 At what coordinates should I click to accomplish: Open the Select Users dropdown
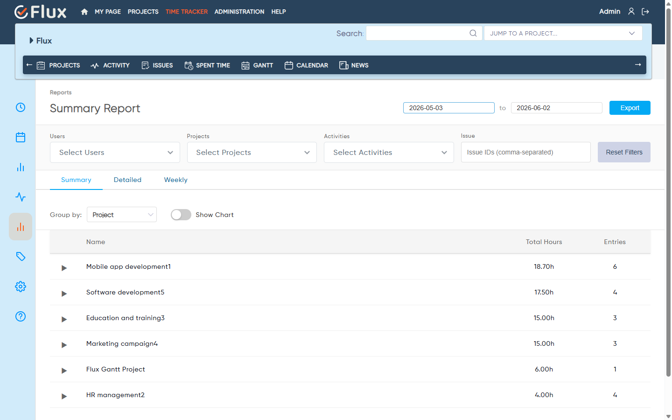coord(115,153)
